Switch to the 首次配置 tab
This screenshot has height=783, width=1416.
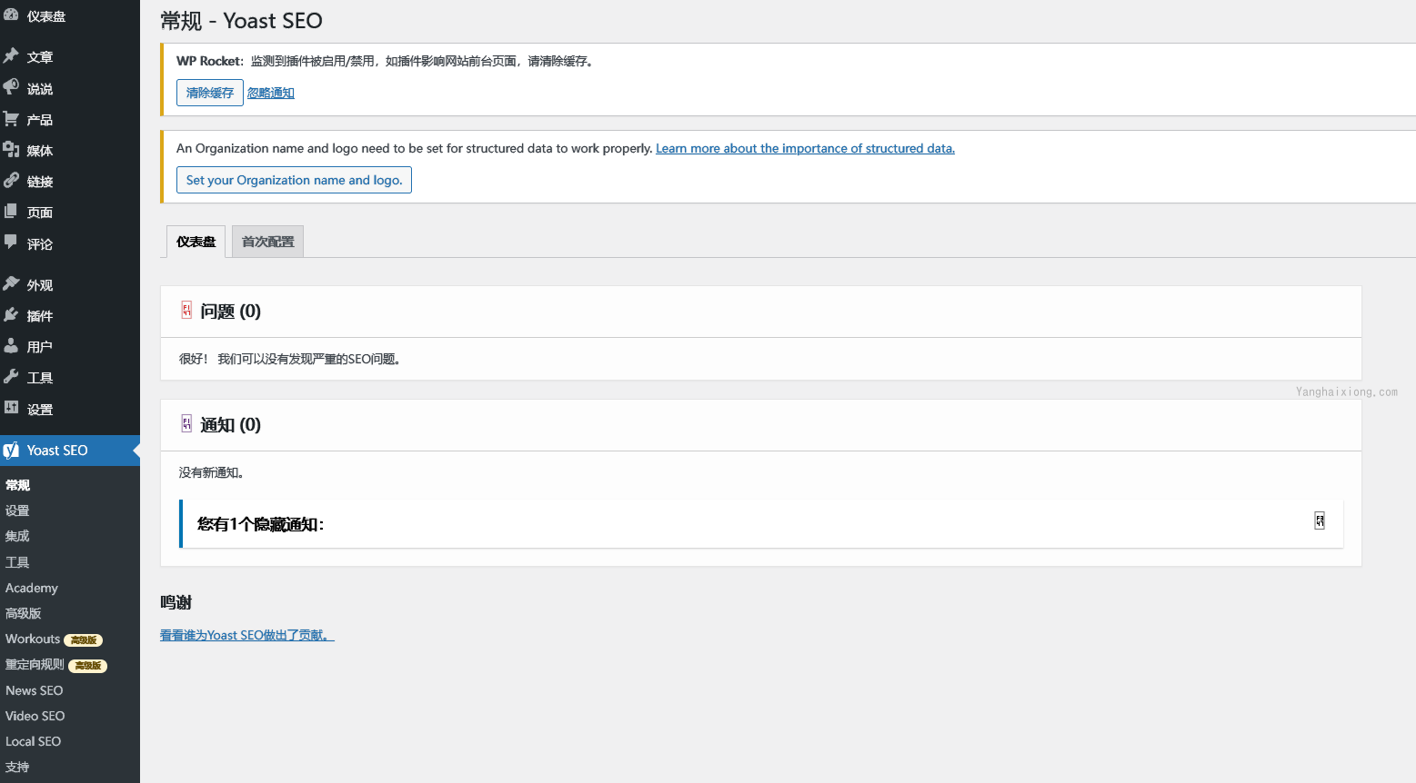(267, 242)
